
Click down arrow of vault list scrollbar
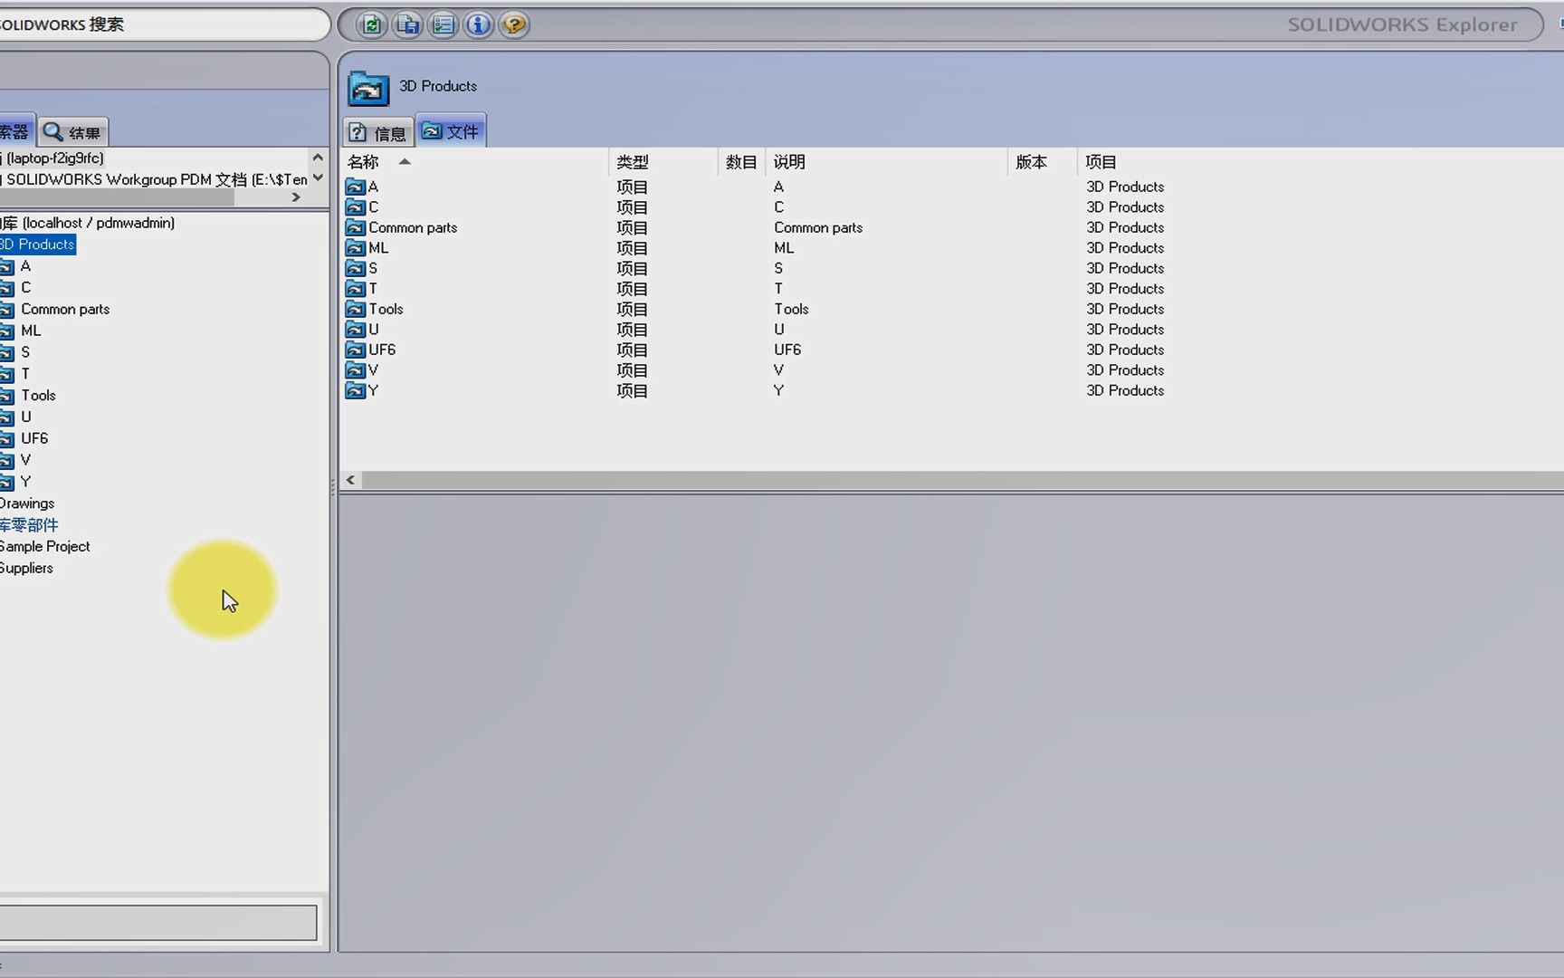pyautogui.click(x=318, y=177)
